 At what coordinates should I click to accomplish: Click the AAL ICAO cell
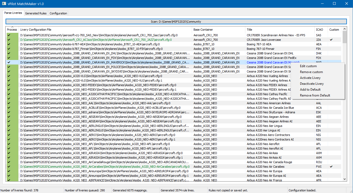[319, 103]
